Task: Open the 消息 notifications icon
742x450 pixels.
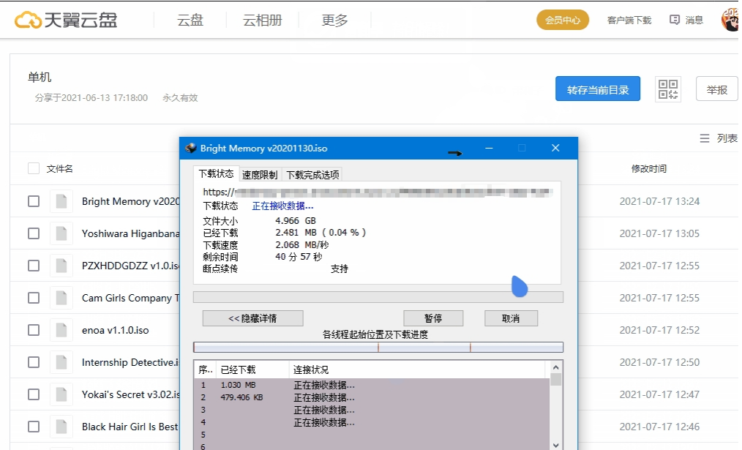Action: (675, 20)
